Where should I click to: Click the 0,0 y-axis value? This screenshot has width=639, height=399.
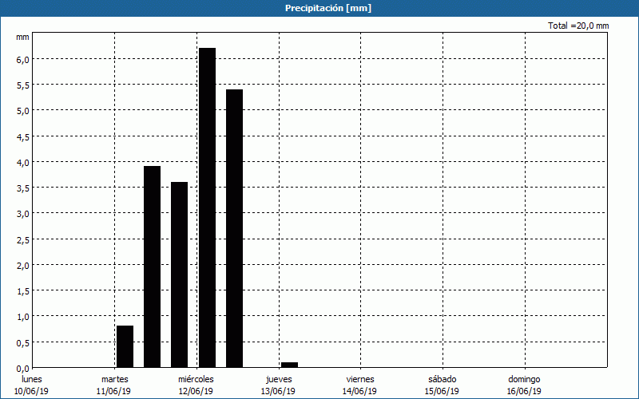coord(23,369)
